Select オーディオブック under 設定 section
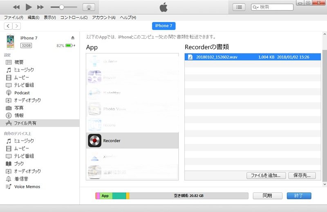Image resolution: width=327 pixels, height=212 pixels. click(x=40, y=100)
